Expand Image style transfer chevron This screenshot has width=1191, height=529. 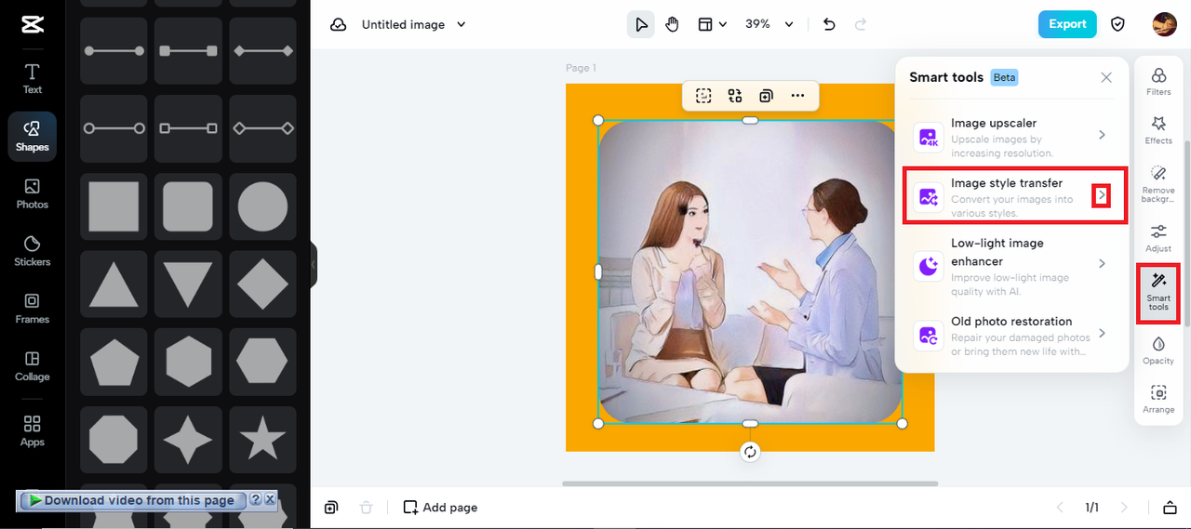coord(1102,195)
